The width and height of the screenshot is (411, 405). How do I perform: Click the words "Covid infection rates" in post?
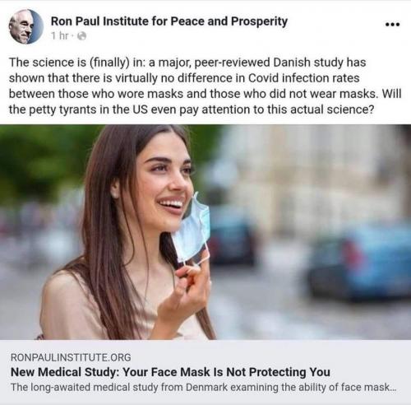pos(304,78)
